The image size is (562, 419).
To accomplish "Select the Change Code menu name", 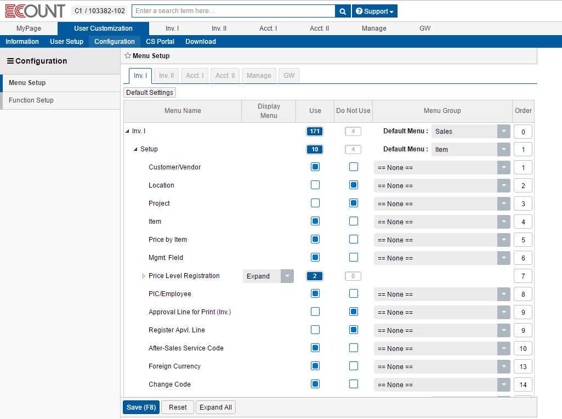I will 169,384.
